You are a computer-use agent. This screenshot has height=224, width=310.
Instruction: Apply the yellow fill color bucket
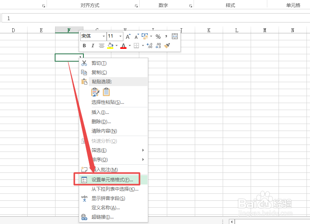coord(110,46)
